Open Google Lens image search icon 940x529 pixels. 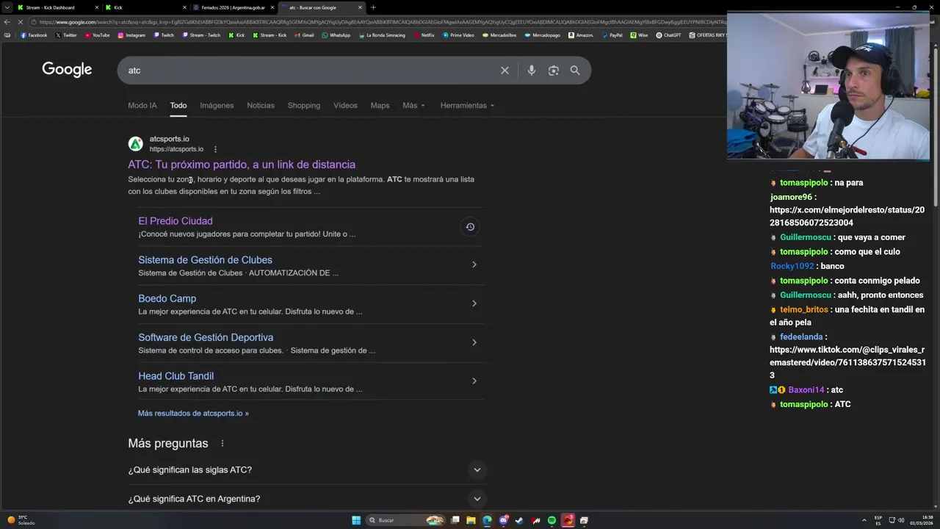(x=554, y=71)
